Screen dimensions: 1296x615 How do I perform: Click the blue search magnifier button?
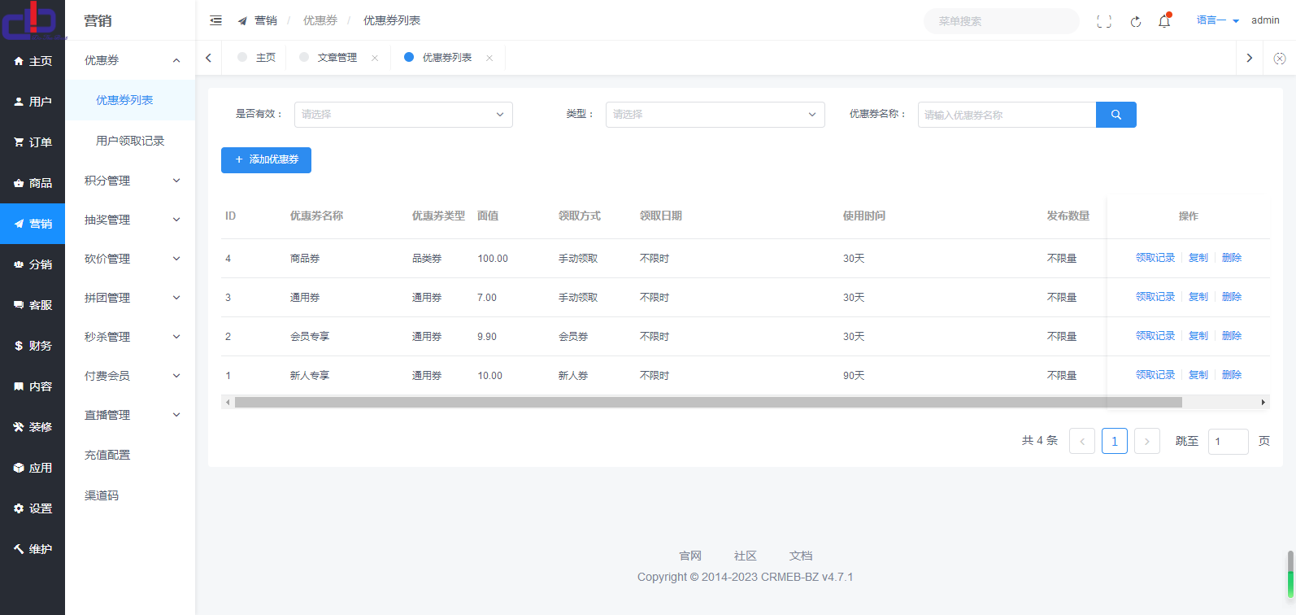pos(1116,115)
